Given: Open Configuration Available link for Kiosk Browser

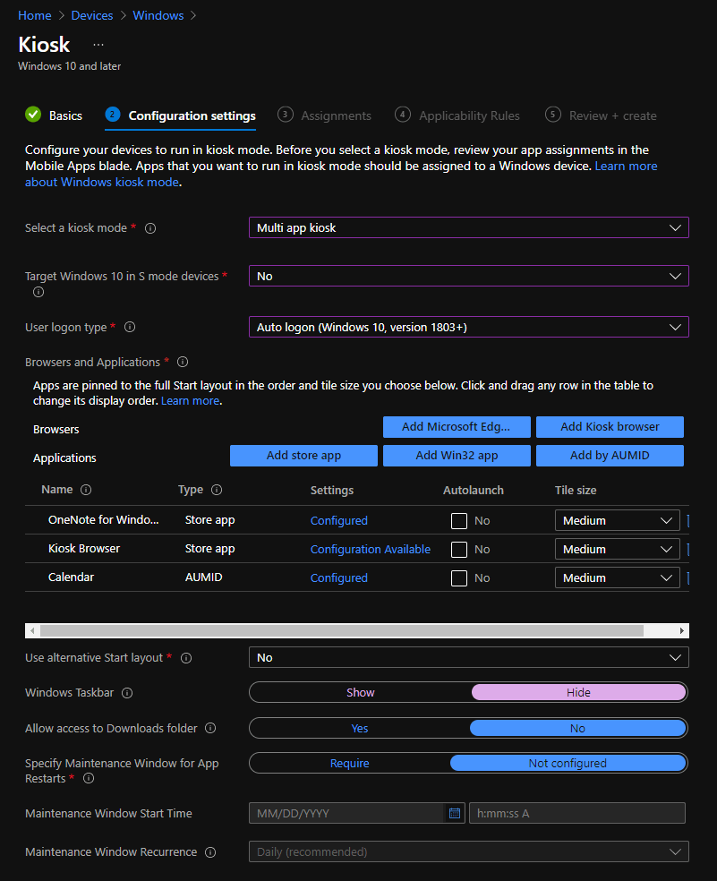Looking at the screenshot, I should pyautogui.click(x=370, y=550).
